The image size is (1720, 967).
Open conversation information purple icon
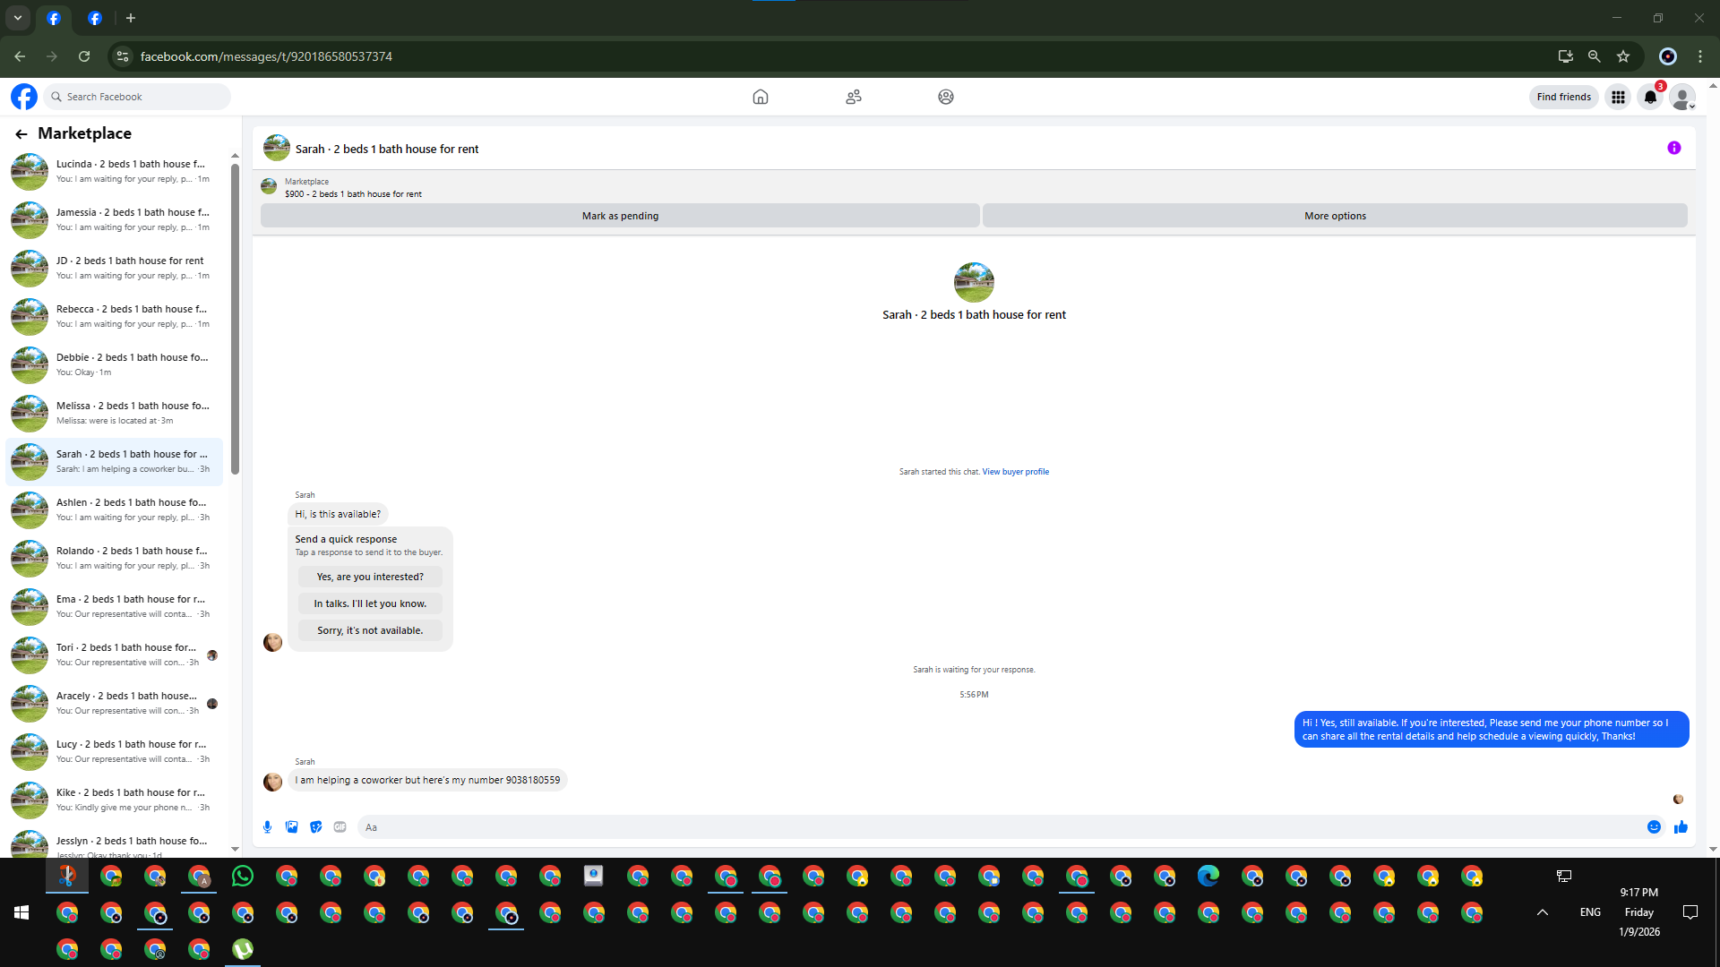pyautogui.click(x=1673, y=149)
